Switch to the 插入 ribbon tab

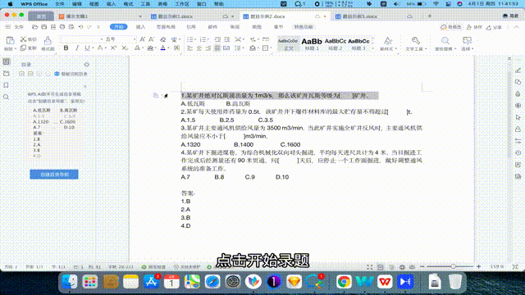(x=140, y=27)
